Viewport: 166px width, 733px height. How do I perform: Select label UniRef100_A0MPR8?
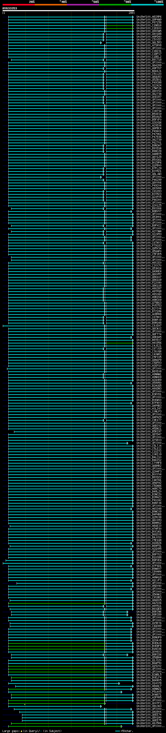coord(149,314)
